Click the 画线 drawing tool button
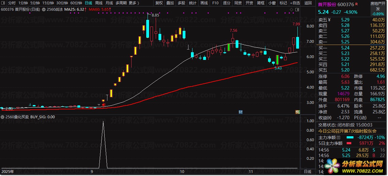 point(204,3)
